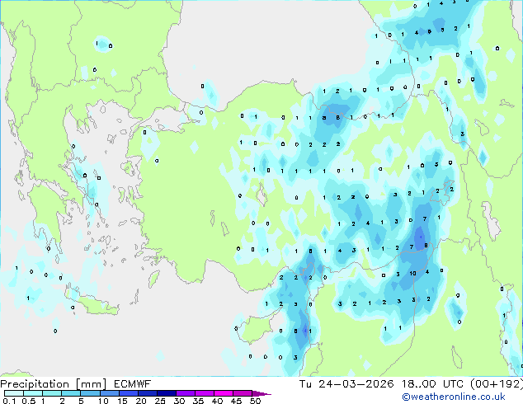The height and width of the screenshot is (404, 523).
Task: Click the legend swatch between 20 and 25
Action: (147, 393)
